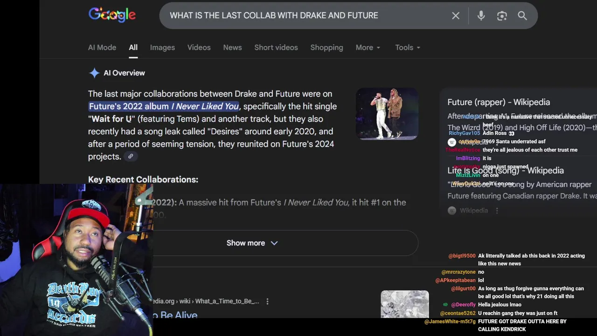Focus the search box text

[274, 15]
